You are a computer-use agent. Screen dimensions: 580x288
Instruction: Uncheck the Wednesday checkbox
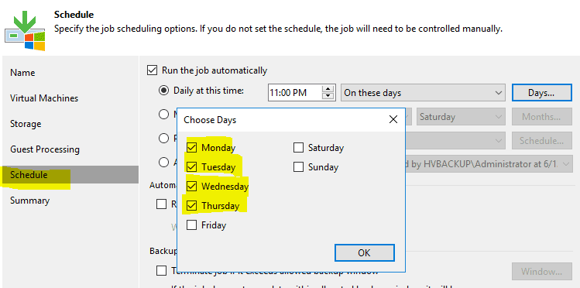pyautogui.click(x=191, y=187)
